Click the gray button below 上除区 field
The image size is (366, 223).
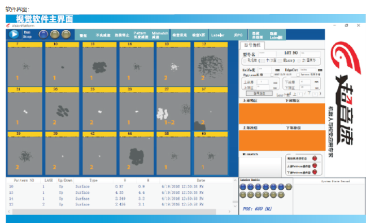259,93
